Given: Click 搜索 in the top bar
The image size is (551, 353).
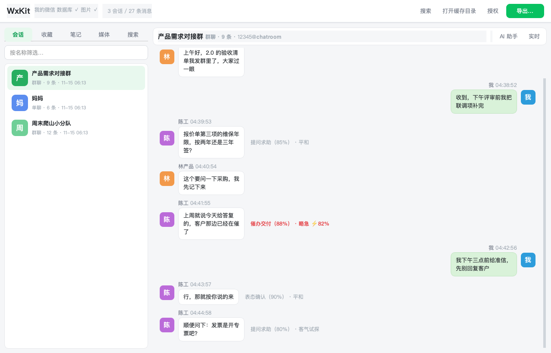Looking at the screenshot, I should (426, 11).
